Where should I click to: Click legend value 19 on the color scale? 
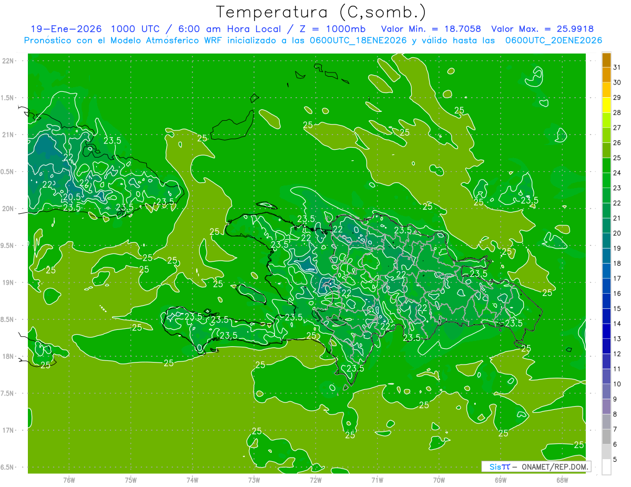tap(617, 248)
